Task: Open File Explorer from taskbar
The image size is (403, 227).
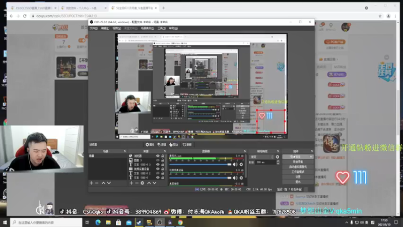Action: click(108, 222)
